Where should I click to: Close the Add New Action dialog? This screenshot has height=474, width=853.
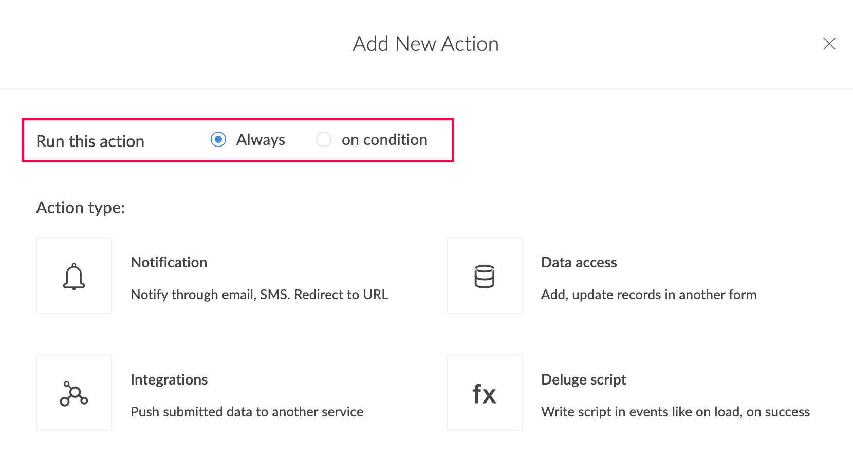829,44
